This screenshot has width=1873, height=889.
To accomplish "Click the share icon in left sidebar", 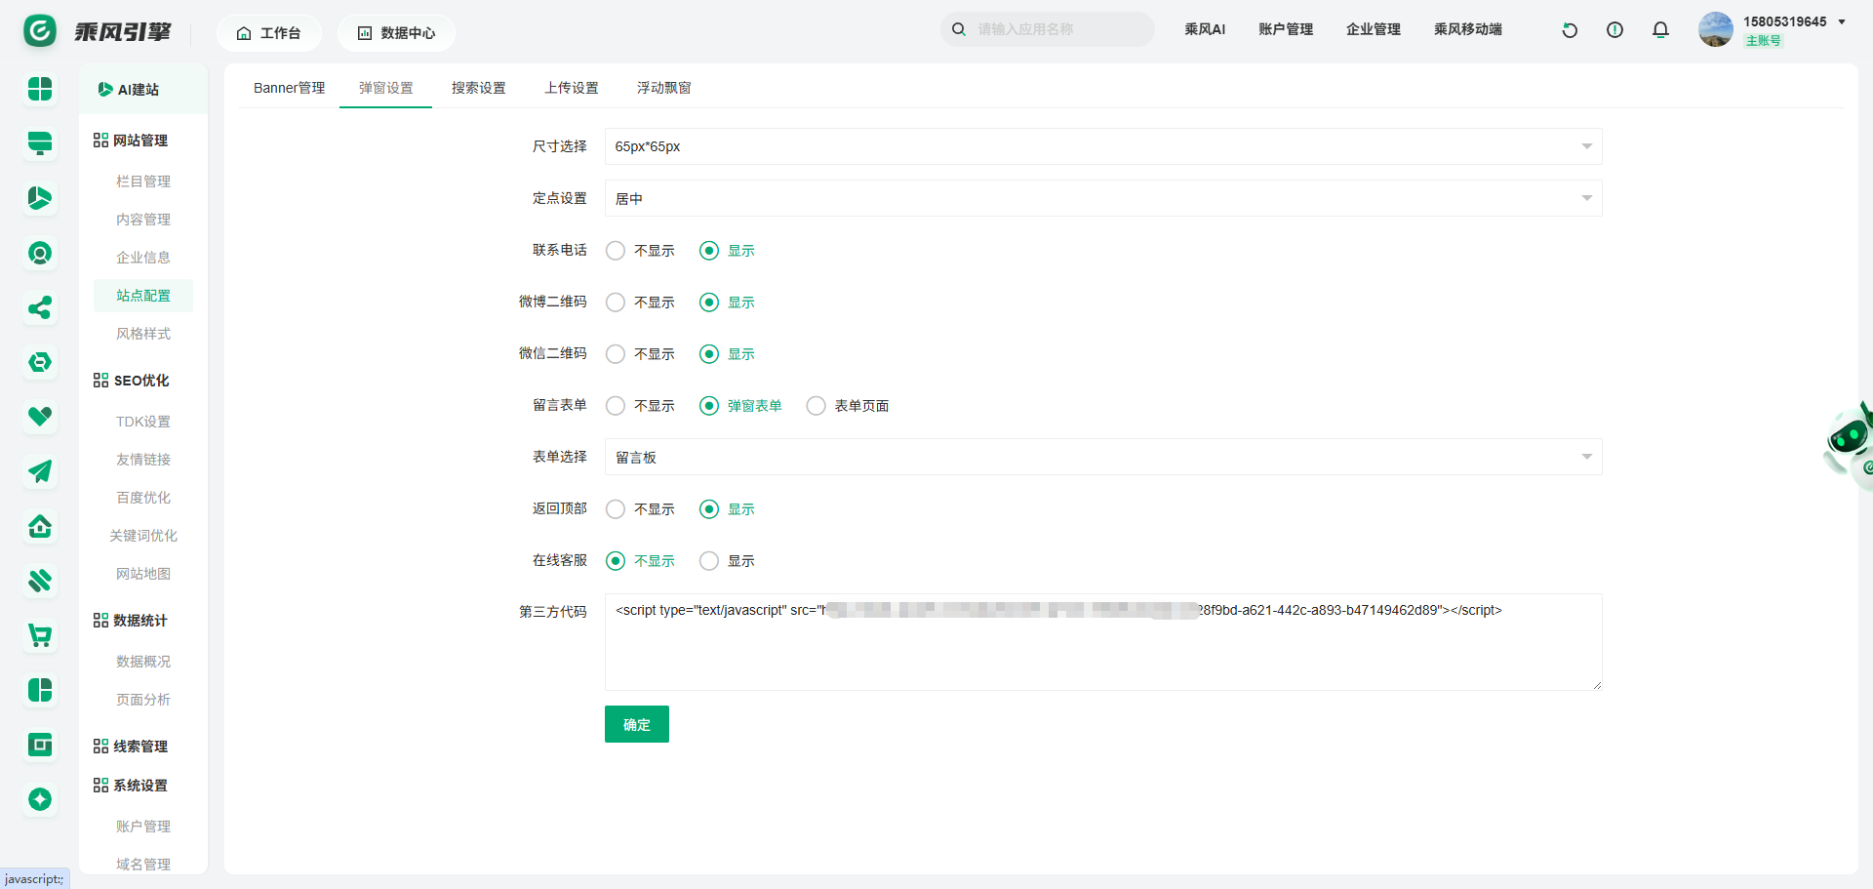I will tap(40, 308).
